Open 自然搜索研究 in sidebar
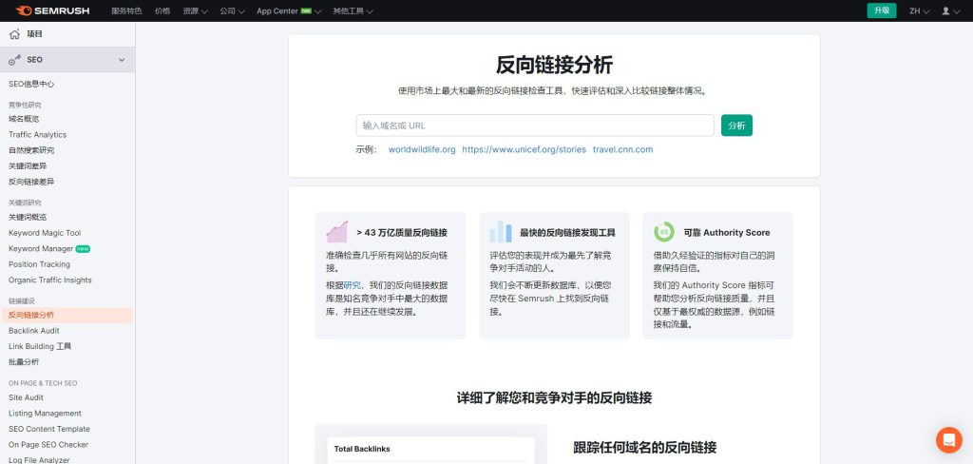The height and width of the screenshot is (464, 973). tap(31, 150)
